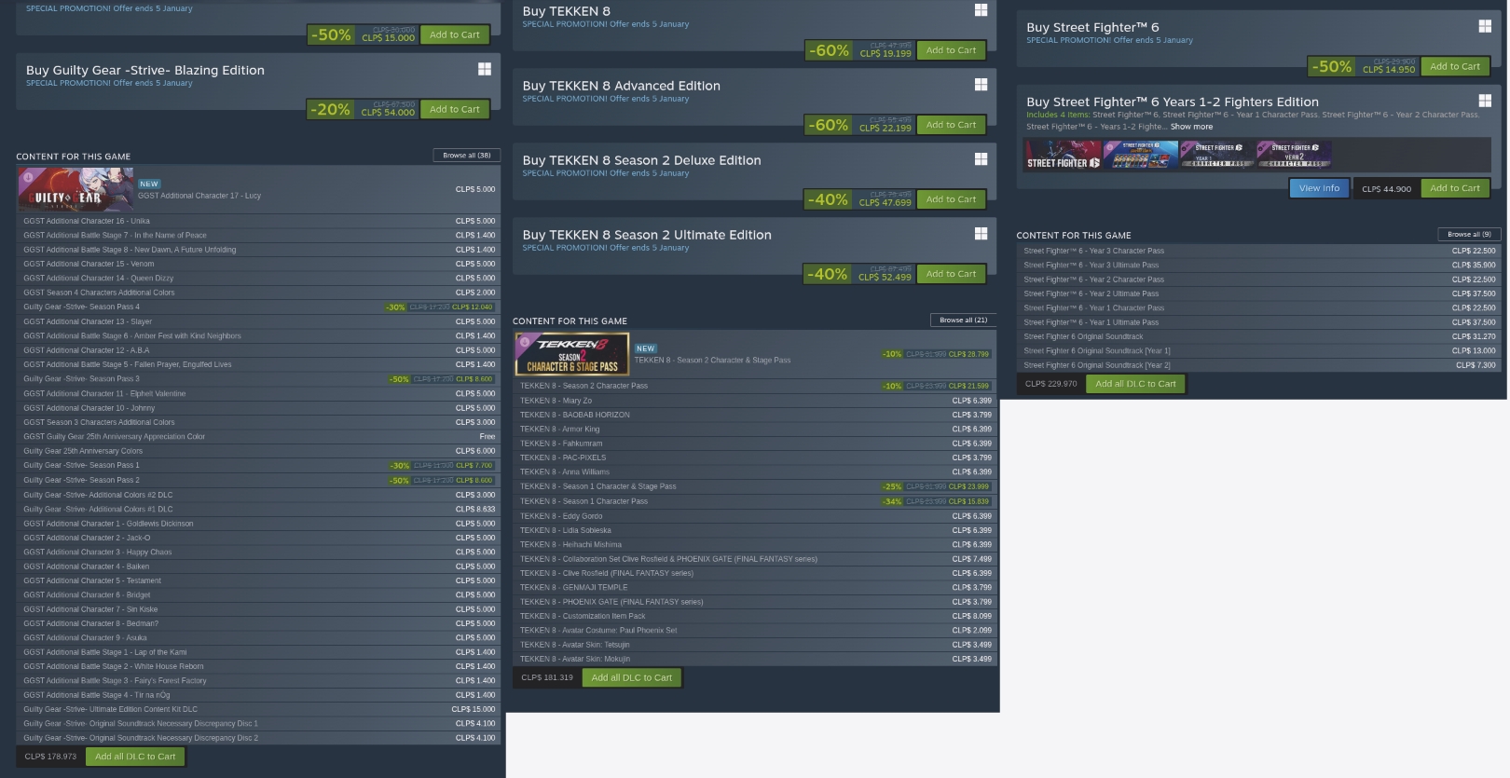Open GGST Additional Character 10 - Johnny
The height and width of the screenshot is (778, 1510).
pos(258,408)
